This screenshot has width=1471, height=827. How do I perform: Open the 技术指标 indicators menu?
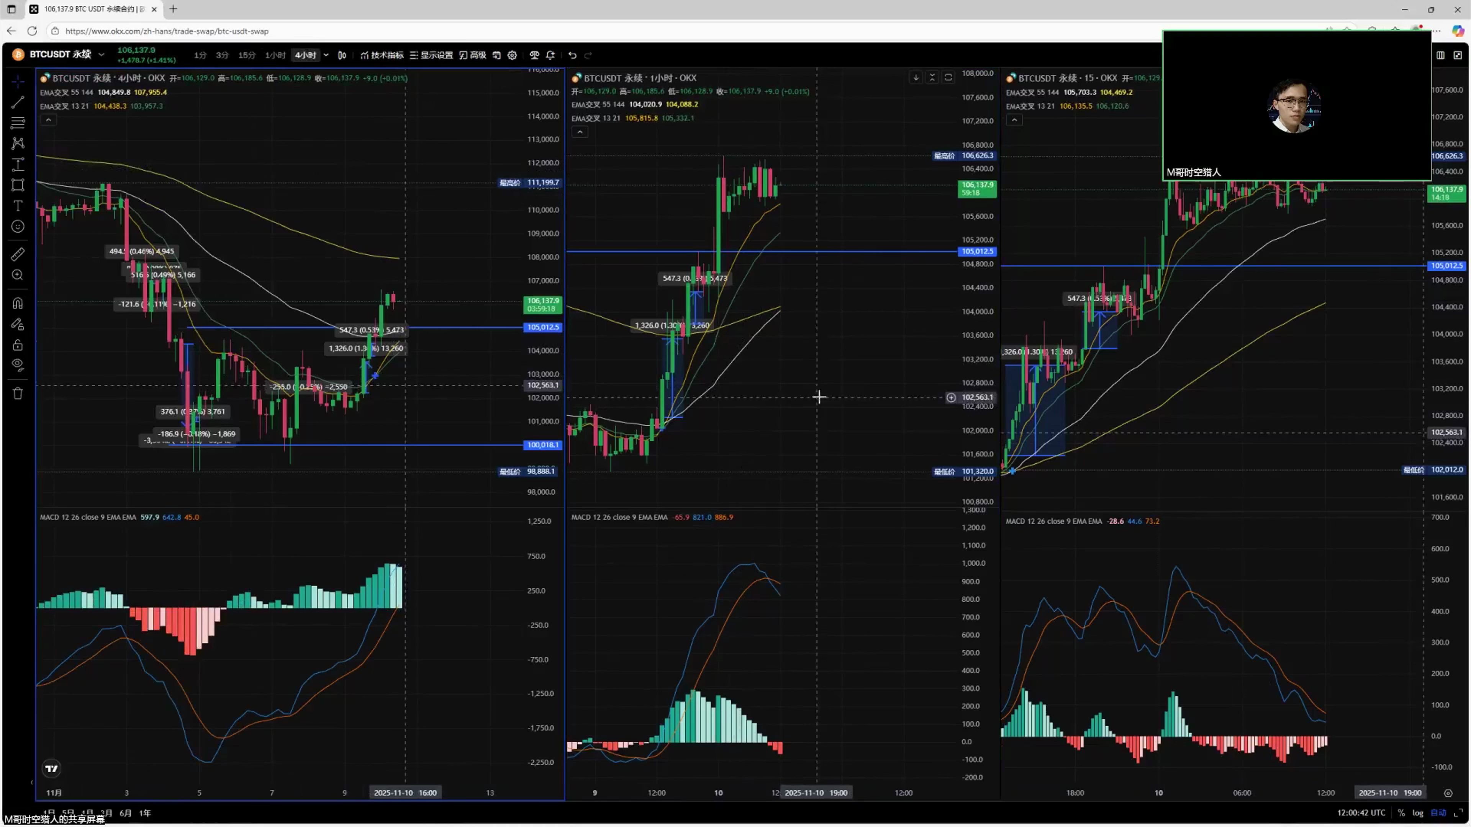[382, 56]
